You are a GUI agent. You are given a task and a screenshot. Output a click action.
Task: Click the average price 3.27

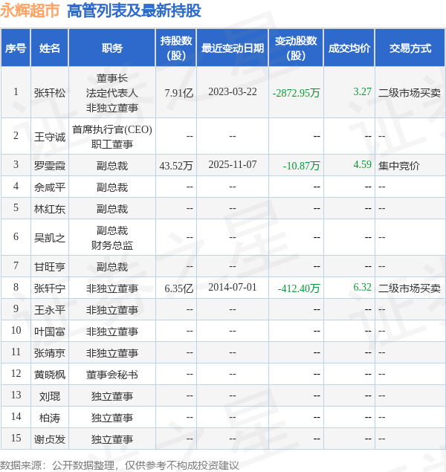coord(362,91)
